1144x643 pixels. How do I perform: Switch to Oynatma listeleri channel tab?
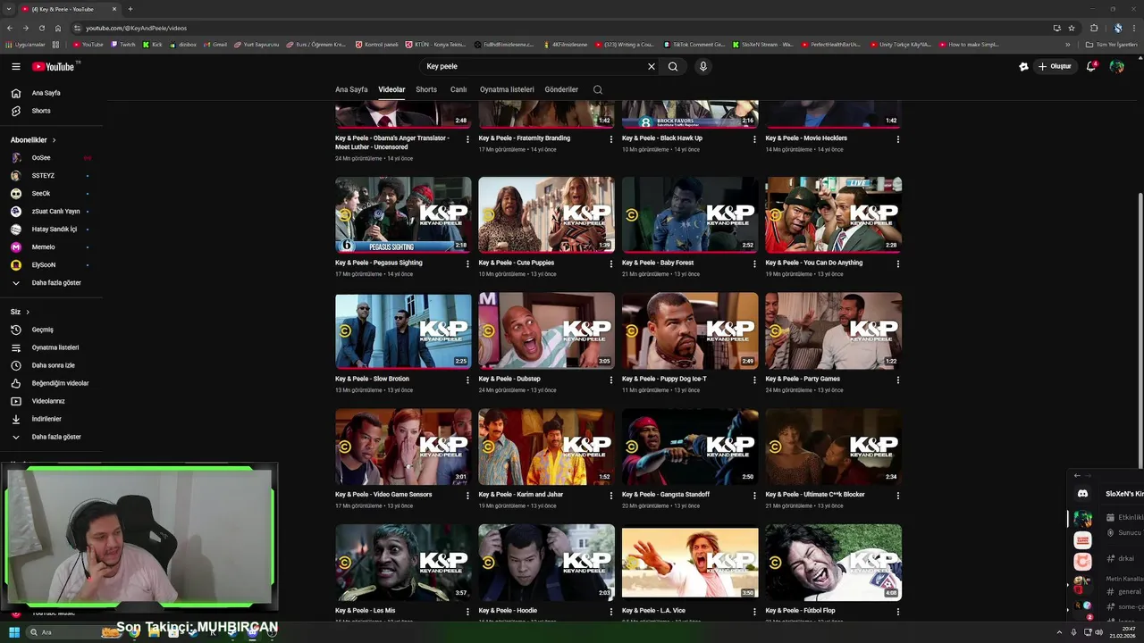[x=507, y=89]
